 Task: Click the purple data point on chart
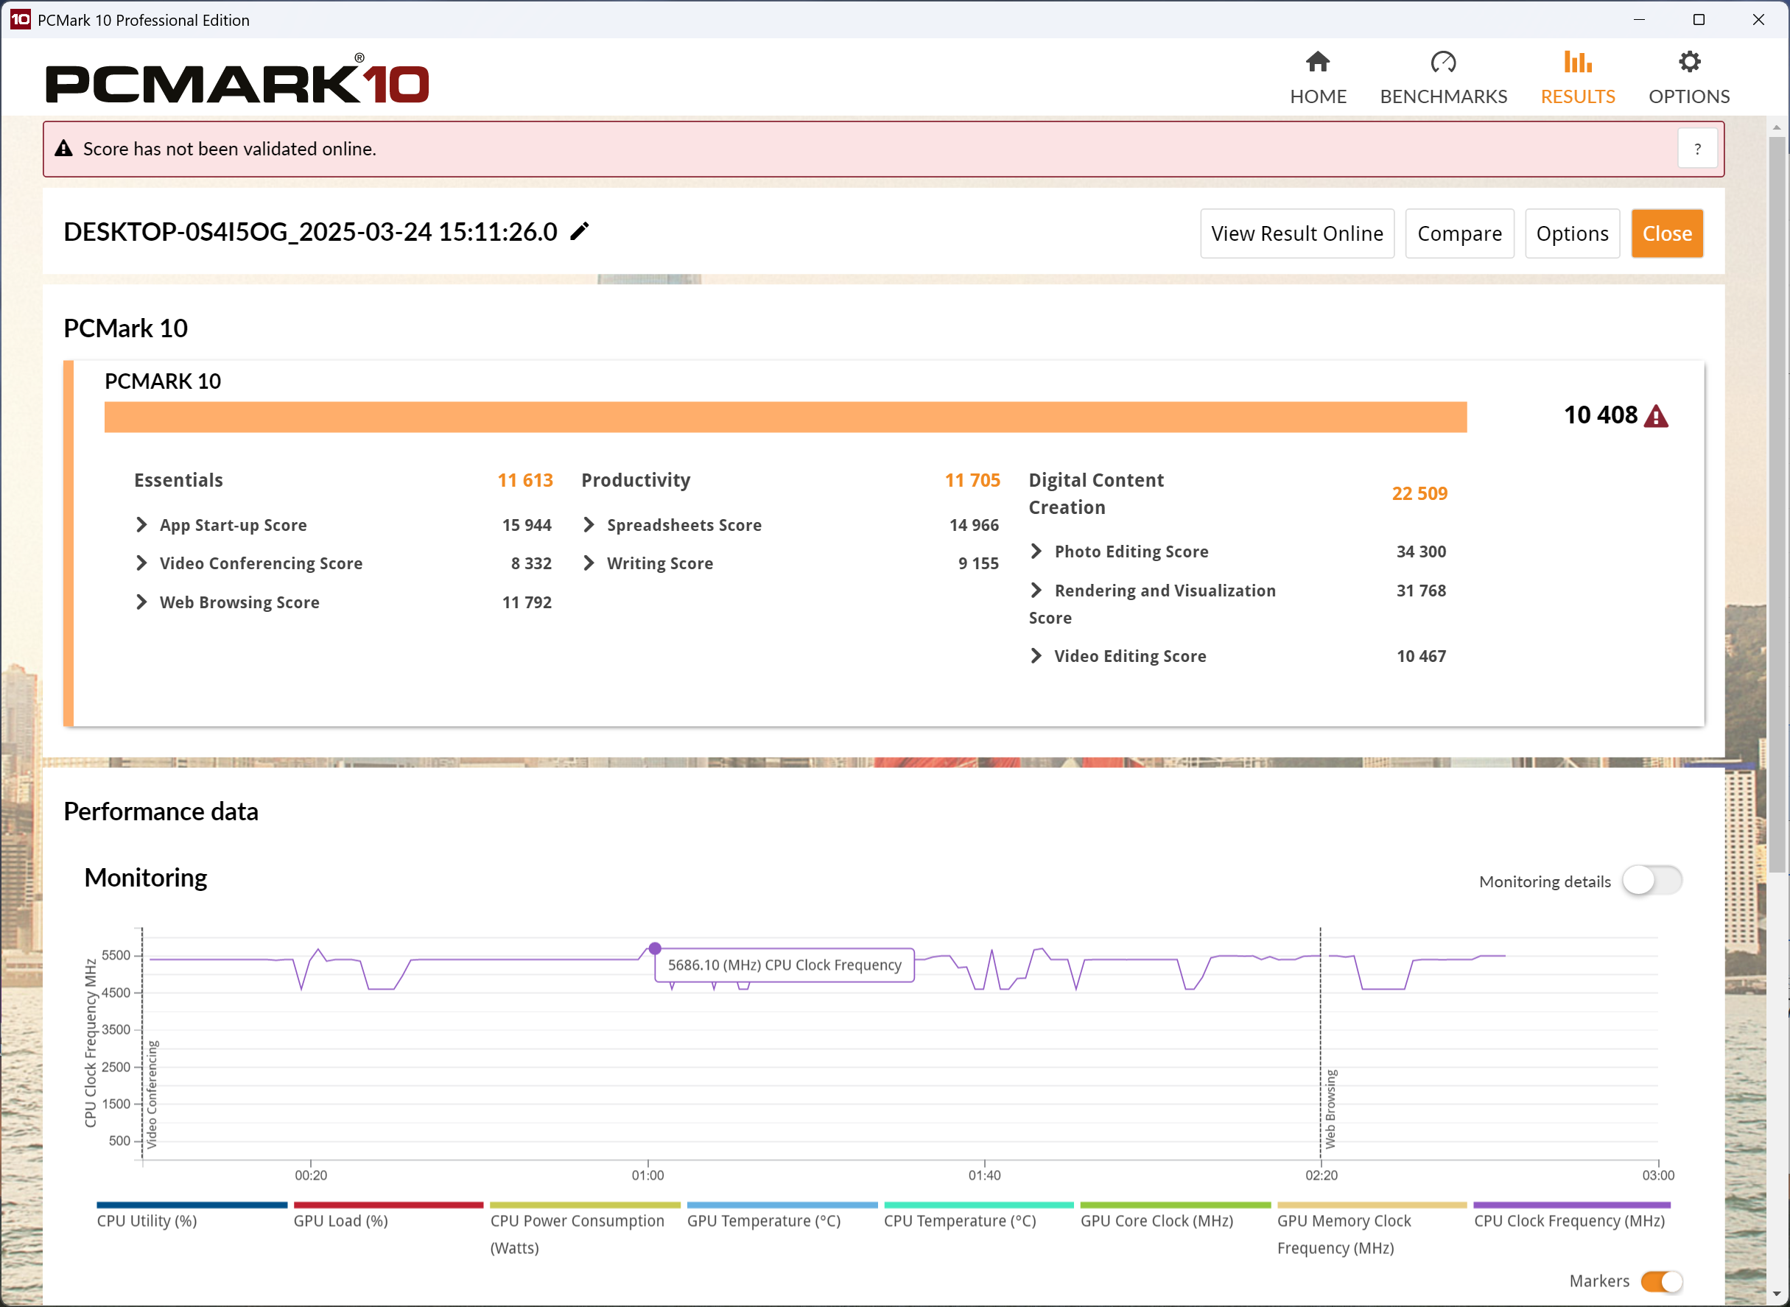click(x=654, y=948)
